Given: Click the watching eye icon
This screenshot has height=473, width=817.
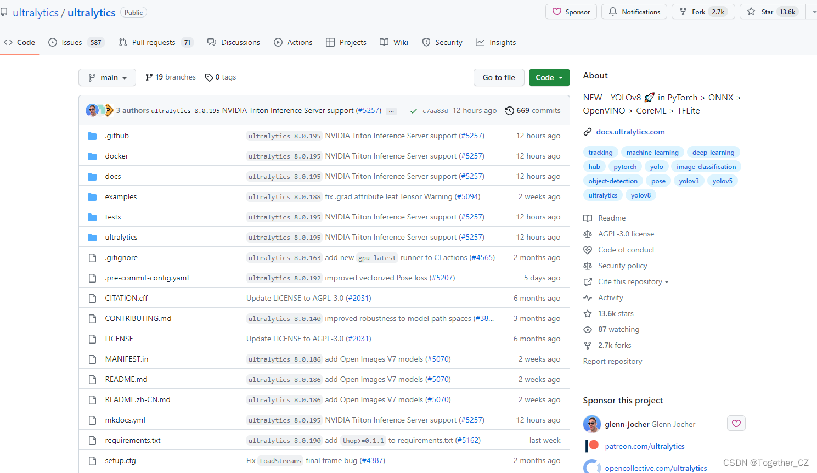Looking at the screenshot, I should pyautogui.click(x=588, y=329).
